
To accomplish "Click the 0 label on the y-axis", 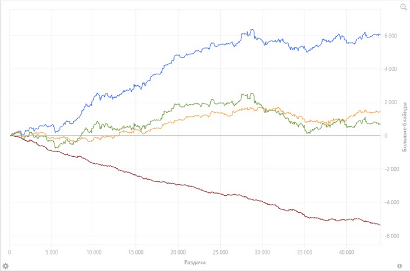I will pyautogui.click(x=385, y=136).
